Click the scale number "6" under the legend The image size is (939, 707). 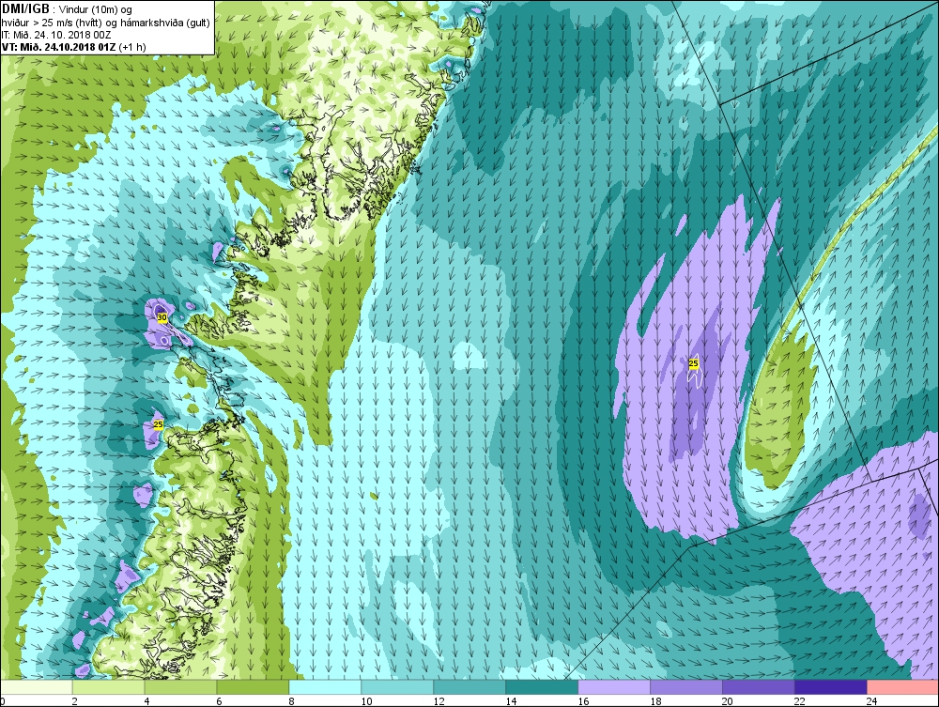point(219,701)
